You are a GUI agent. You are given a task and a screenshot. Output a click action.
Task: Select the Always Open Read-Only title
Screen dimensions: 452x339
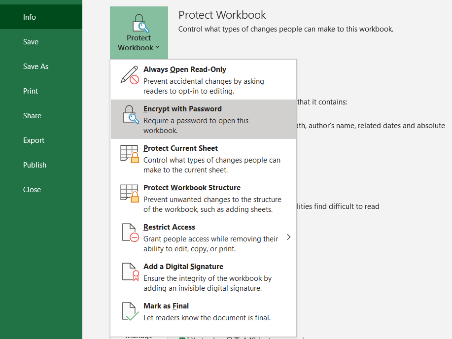(185, 69)
